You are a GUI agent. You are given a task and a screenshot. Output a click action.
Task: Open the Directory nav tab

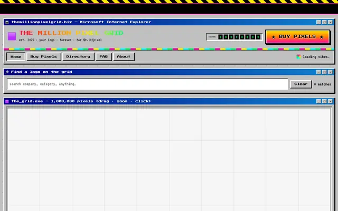point(78,56)
